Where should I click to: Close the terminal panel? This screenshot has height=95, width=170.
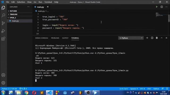167,38
